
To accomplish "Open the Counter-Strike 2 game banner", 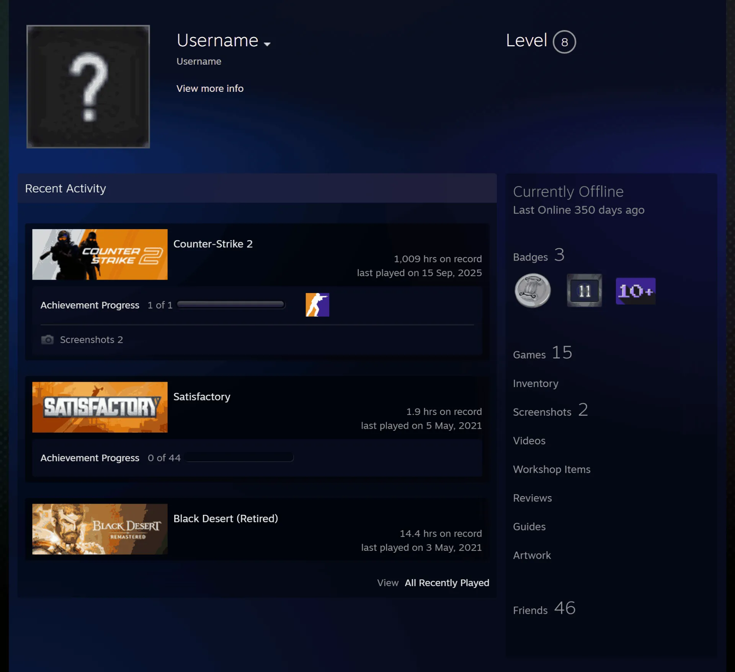I will coord(100,254).
